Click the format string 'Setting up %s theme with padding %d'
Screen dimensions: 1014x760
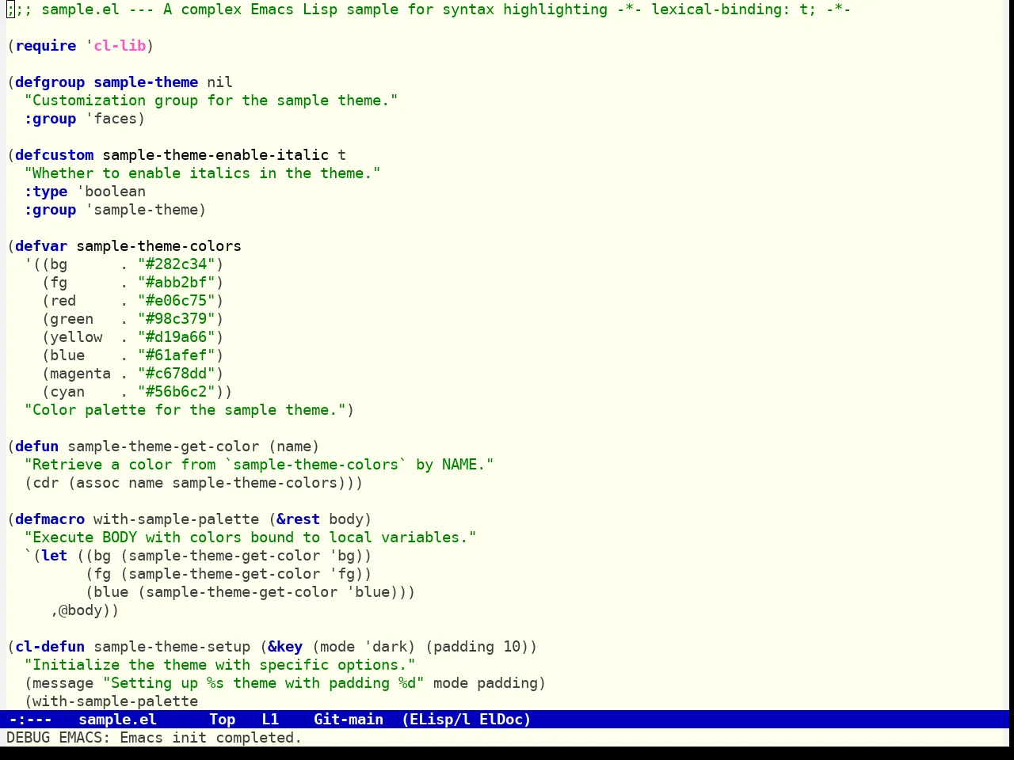[x=263, y=683]
